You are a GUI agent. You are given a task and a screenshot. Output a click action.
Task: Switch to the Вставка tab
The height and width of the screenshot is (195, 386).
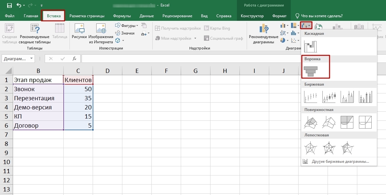[x=54, y=16]
